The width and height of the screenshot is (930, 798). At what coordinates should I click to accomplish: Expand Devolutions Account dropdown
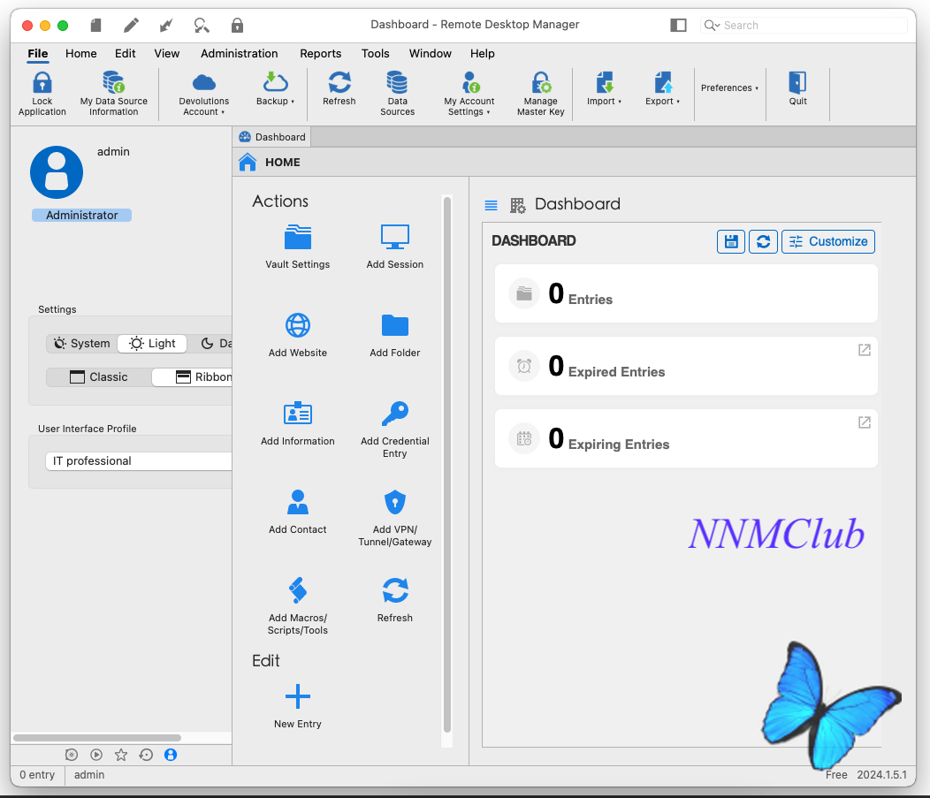204,94
